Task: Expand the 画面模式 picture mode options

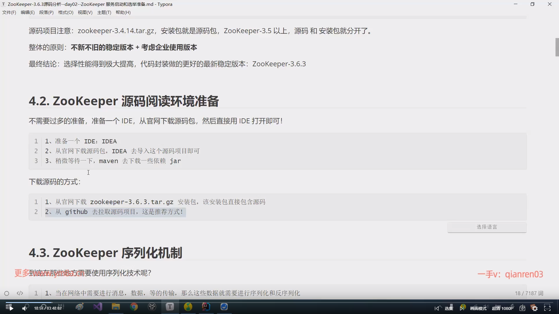Action: [478, 308]
